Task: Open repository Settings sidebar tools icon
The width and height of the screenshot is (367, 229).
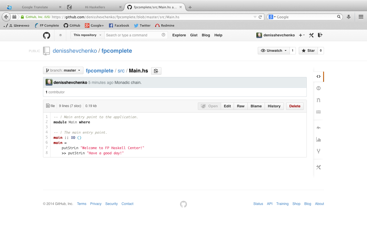Action: (318, 167)
